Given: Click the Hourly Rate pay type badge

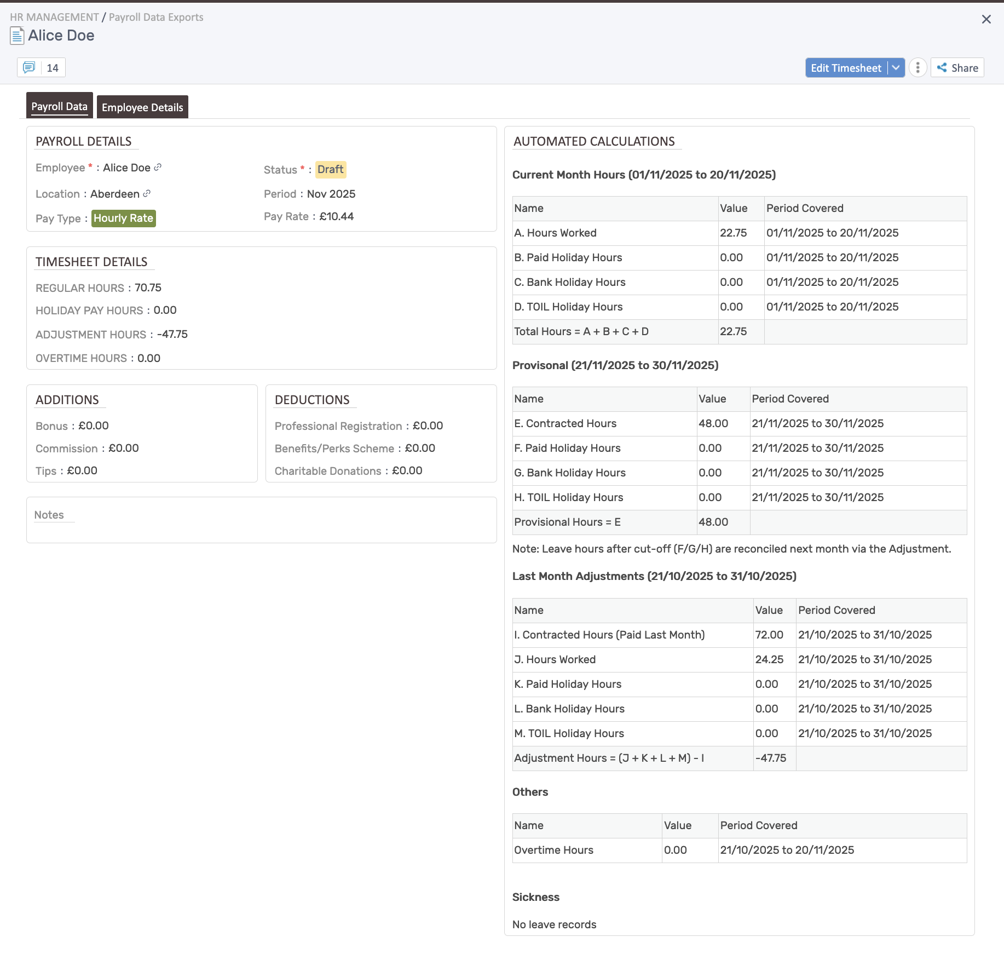Looking at the screenshot, I should tap(123, 218).
